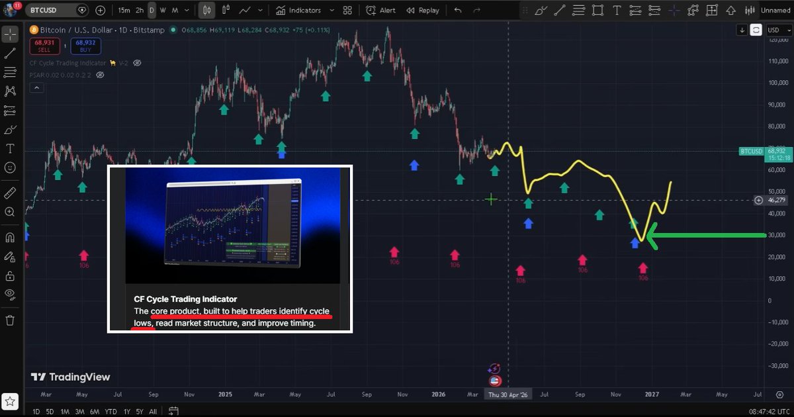Screen dimensions: 794x417
Task: Open the user profile avatar menu
Action: coord(11,10)
